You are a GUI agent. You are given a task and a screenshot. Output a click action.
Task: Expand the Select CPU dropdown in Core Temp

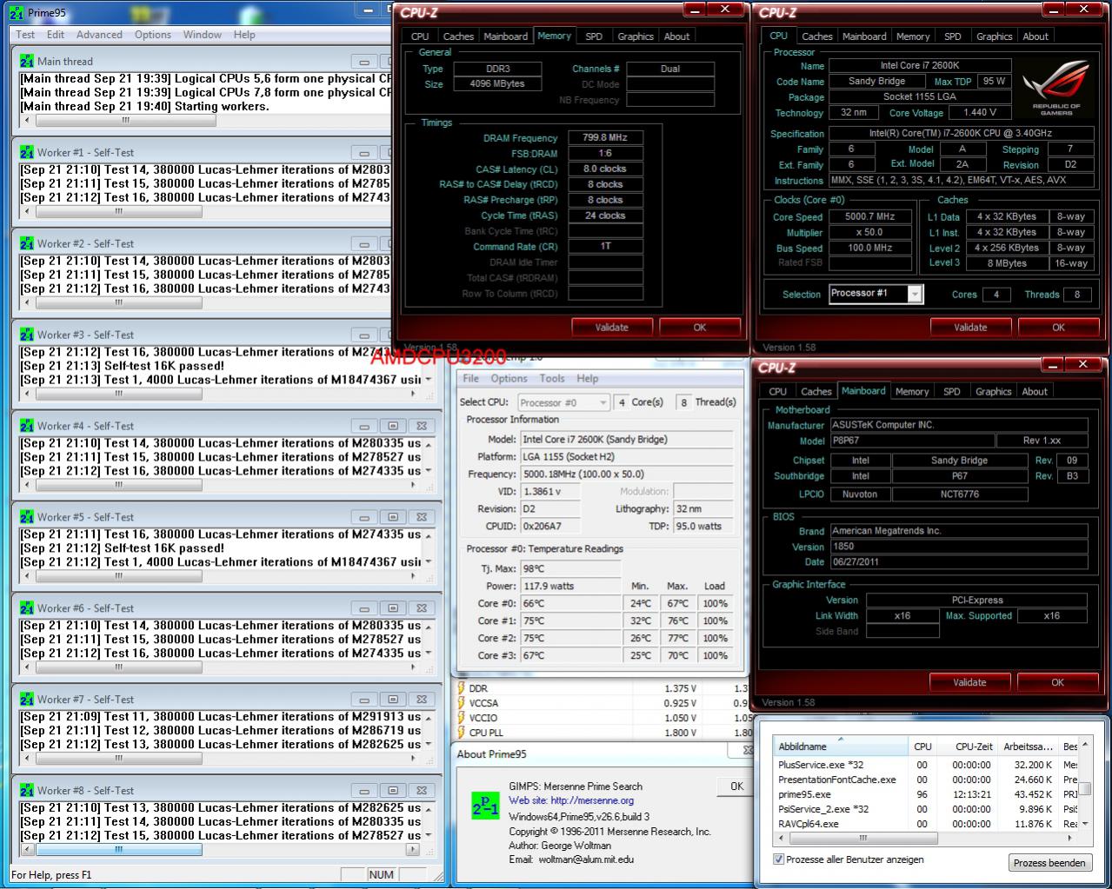603,402
